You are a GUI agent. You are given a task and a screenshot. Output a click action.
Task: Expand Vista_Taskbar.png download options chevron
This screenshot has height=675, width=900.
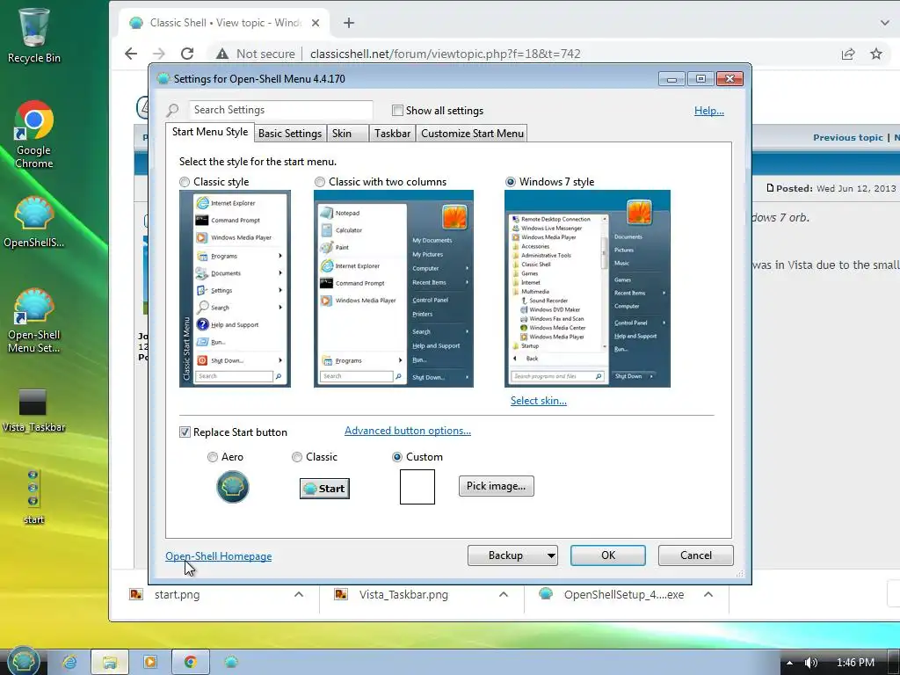(504, 595)
